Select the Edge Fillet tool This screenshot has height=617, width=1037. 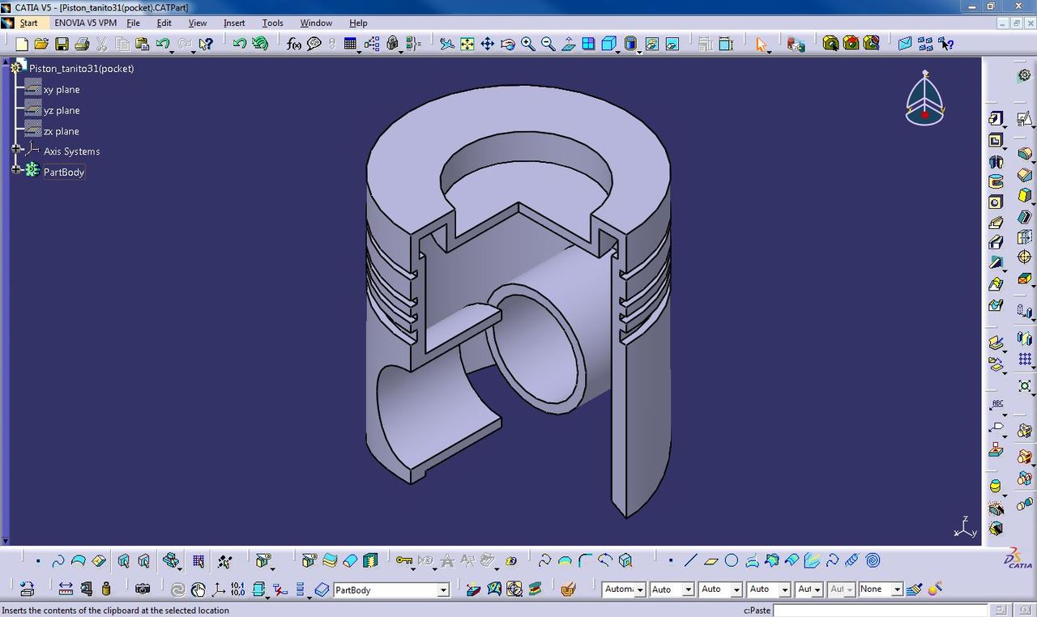pos(1024,153)
